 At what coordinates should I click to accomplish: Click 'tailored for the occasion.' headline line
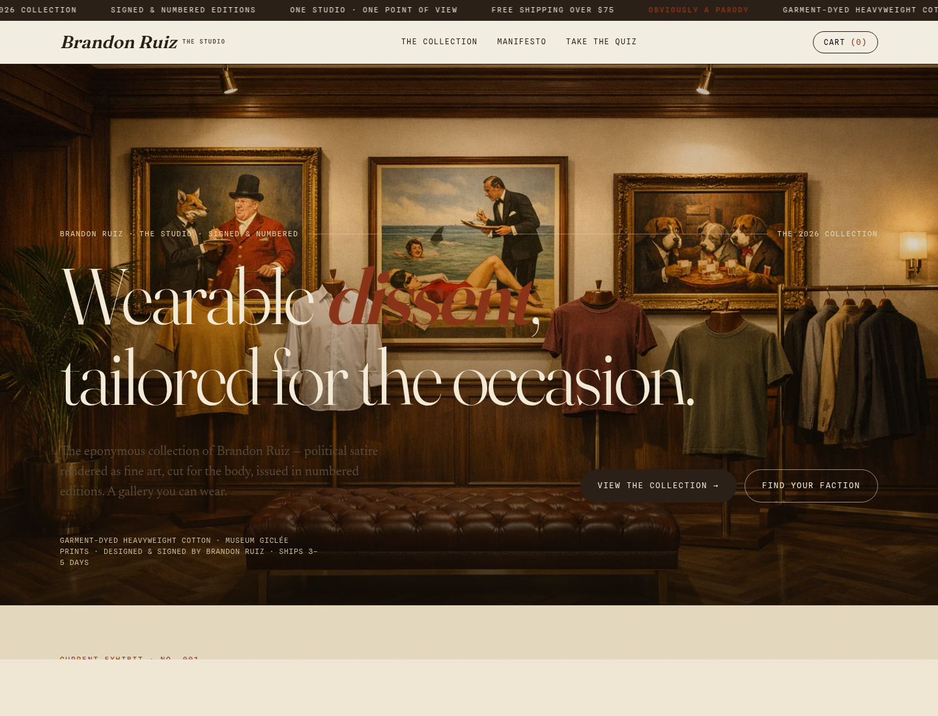[x=378, y=379]
